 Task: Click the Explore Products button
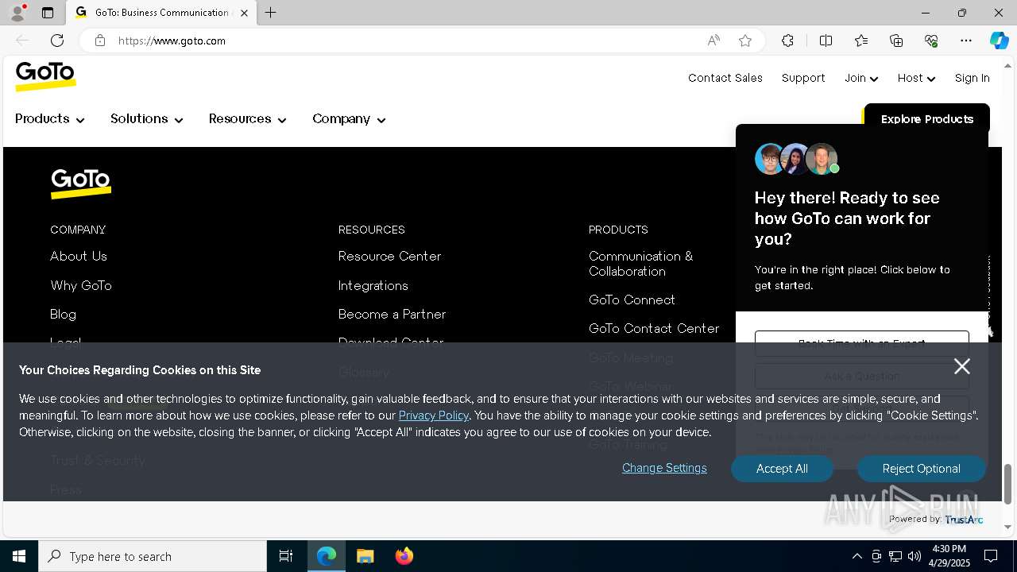point(926,119)
